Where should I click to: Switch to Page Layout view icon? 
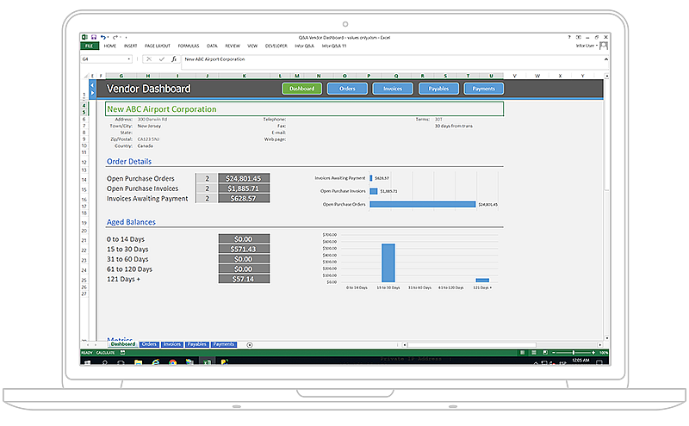point(535,353)
